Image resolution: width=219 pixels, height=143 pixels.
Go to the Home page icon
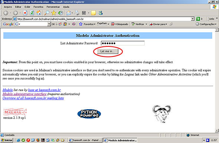(39, 13)
